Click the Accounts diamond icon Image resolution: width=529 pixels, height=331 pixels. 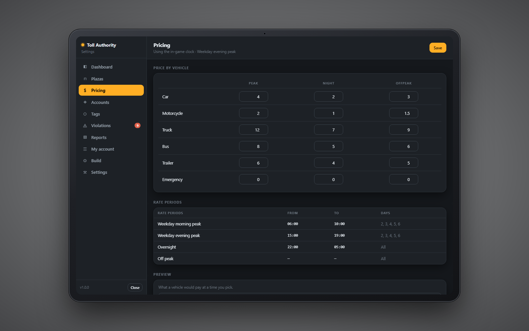click(85, 102)
